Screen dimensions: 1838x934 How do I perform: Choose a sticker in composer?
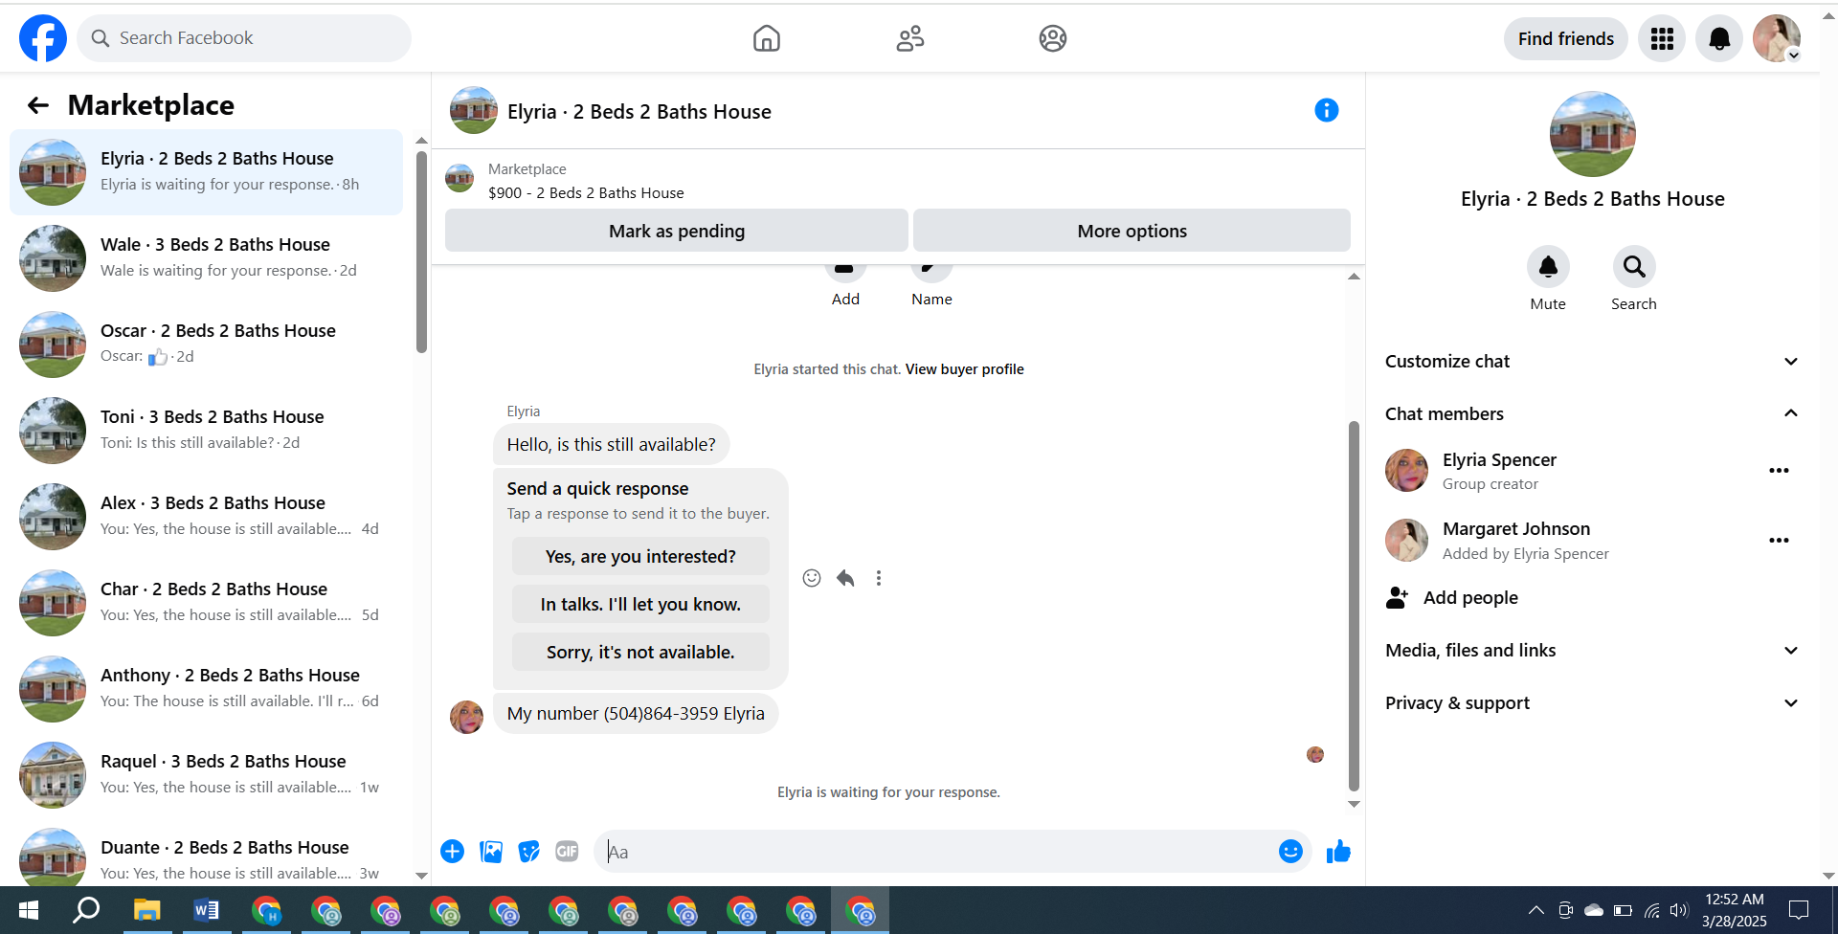point(528,852)
